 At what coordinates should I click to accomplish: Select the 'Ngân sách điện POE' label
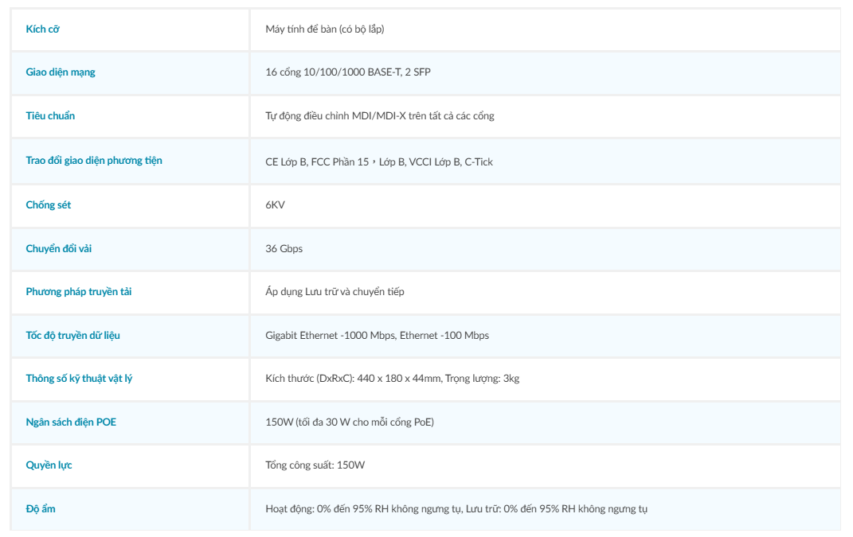coord(71,422)
